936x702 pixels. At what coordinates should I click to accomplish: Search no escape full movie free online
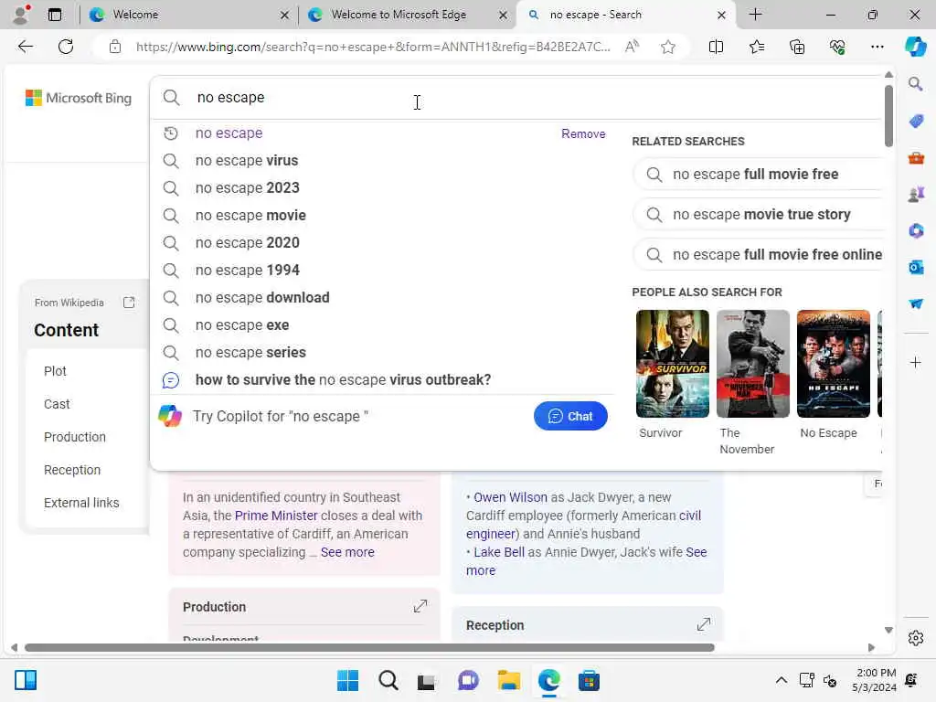757,255
